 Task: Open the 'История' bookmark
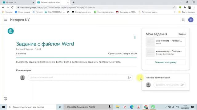click(38, 12)
